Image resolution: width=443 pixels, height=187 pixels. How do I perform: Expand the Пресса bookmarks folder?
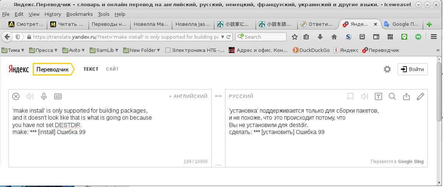click(43, 50)
